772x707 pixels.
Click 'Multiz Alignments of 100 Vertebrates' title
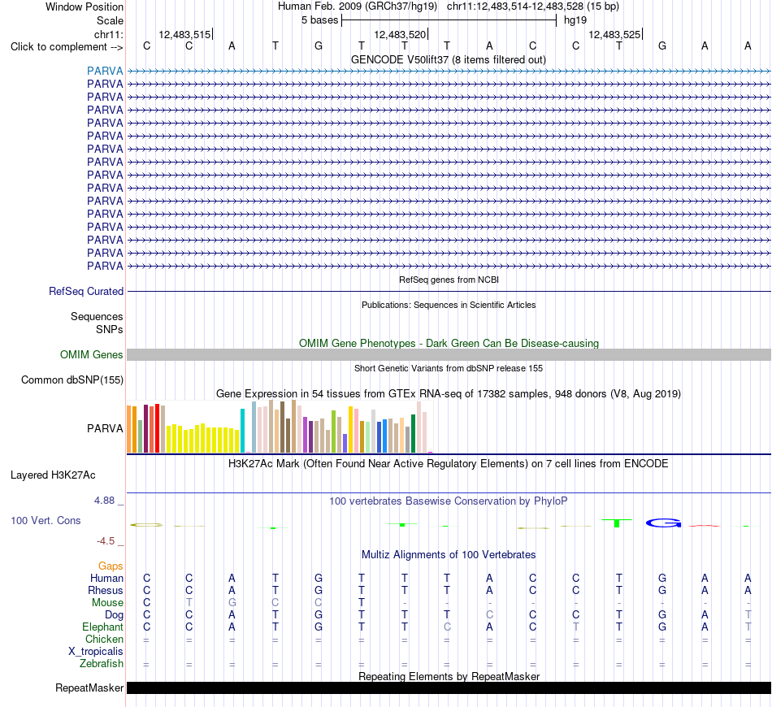click(449, 555)
